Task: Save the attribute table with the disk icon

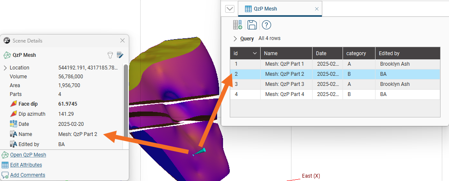Action: pos(252,25)
